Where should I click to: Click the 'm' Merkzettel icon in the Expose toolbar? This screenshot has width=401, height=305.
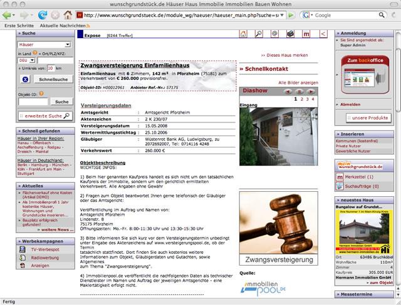[x=306, y=34]
